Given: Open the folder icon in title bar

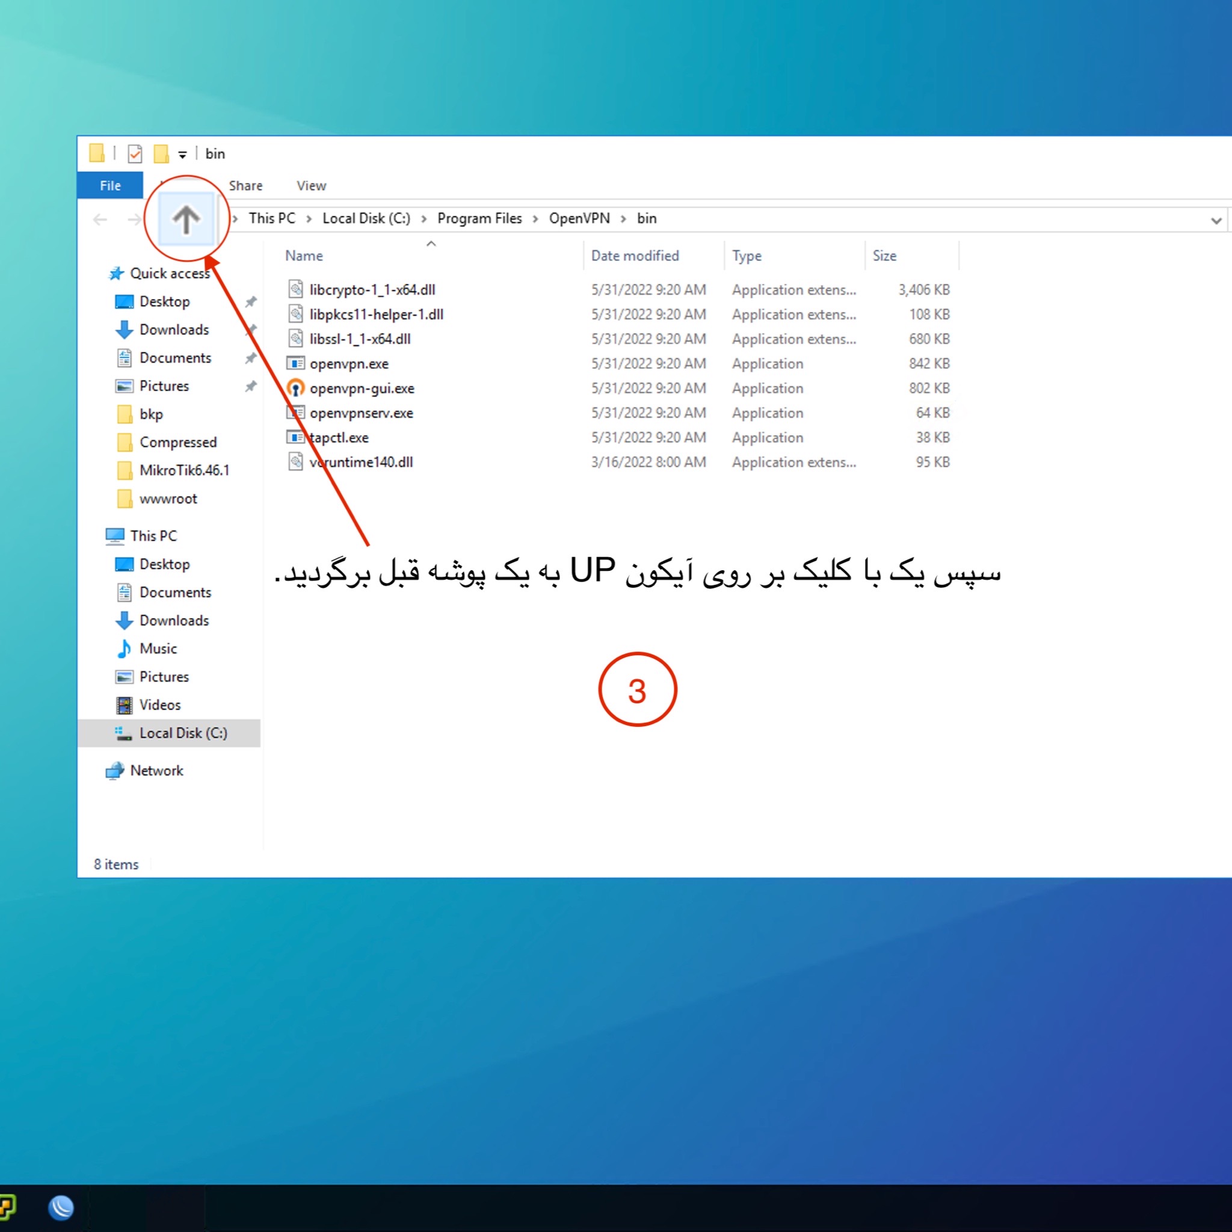Looking at the screenshot, I should 97,153.
